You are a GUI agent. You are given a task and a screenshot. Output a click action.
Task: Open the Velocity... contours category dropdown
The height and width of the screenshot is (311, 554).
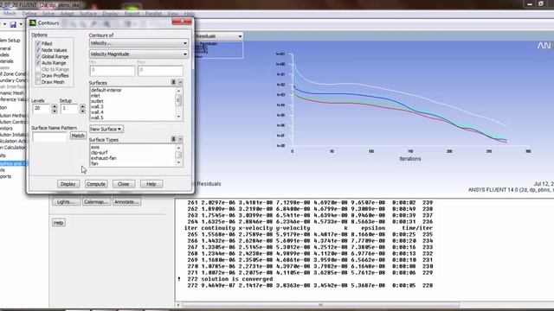coord(138,43)
